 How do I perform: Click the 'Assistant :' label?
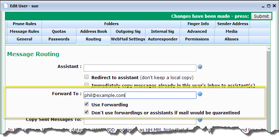[69, 67]
